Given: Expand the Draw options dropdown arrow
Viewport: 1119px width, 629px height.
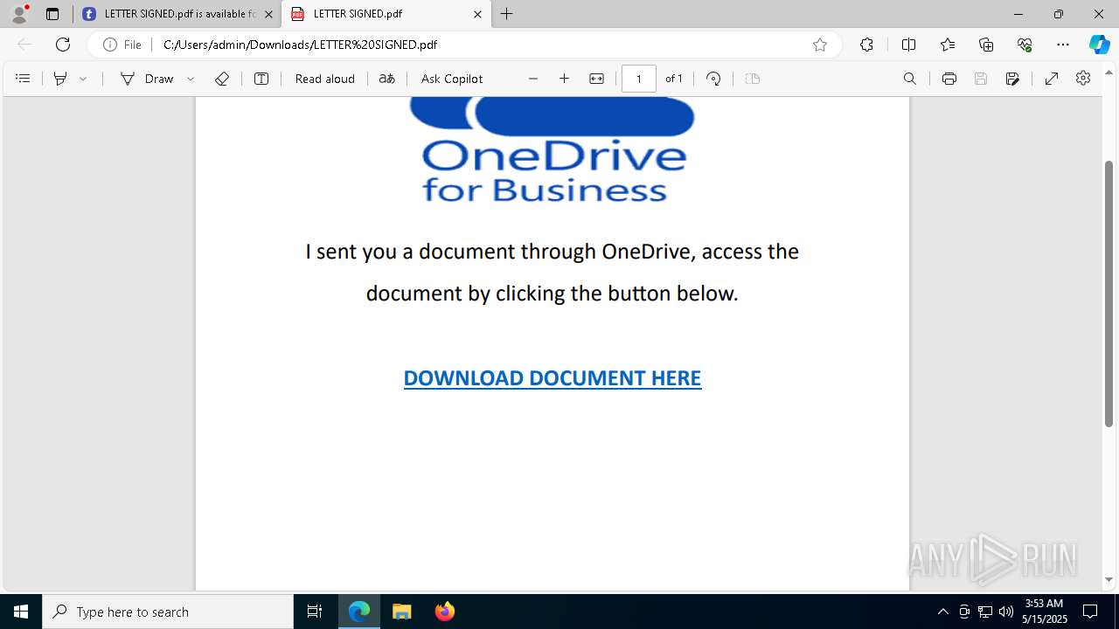Looking at the screenshot, I should click(x=191, y=79).
